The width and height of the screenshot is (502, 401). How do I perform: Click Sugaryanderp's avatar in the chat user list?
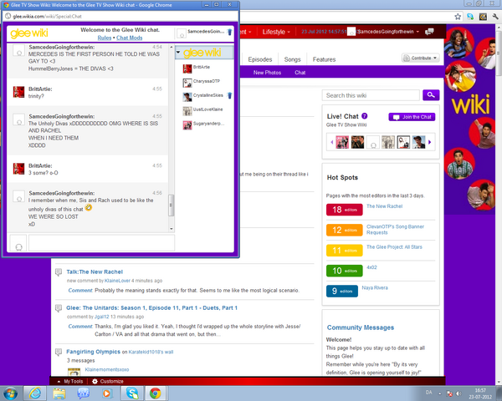click(187, 124)
